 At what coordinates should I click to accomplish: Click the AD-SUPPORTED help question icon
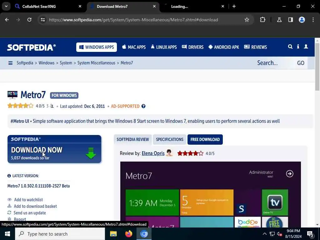coord(143,106)
